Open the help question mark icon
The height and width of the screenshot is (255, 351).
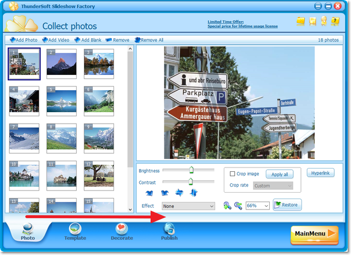[x=336, y=21]
